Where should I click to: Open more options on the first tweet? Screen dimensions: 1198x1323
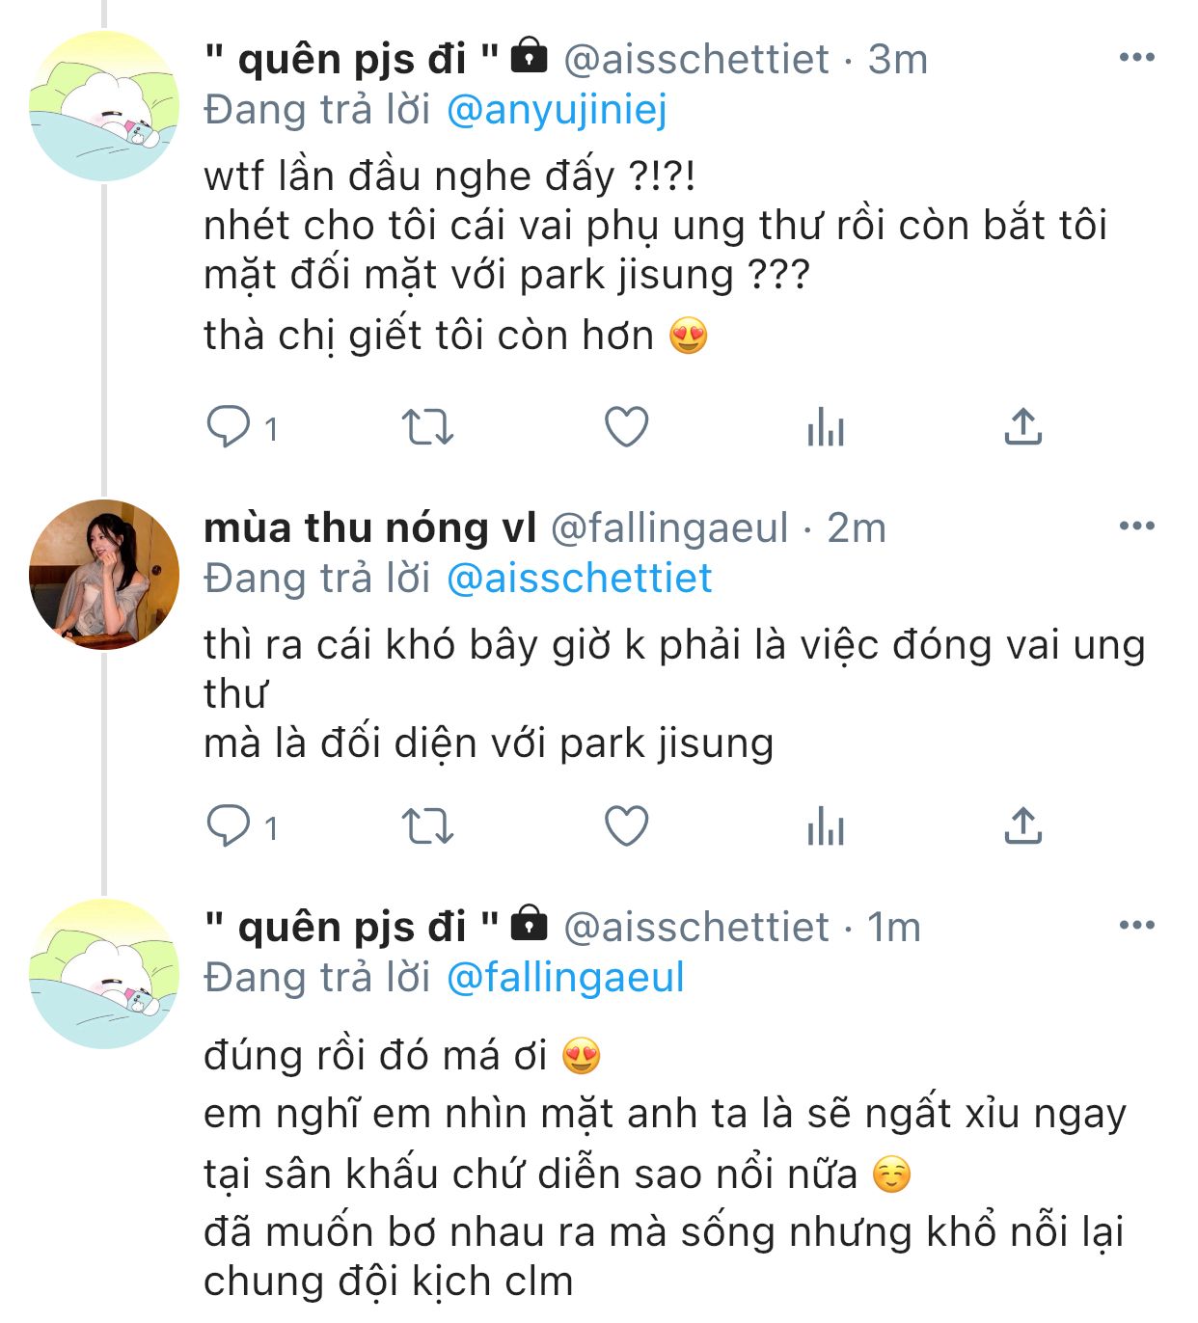tap(1137, 58)
